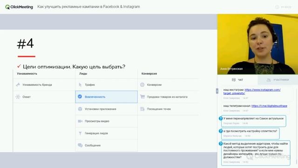Click the slide heading 'Цели оптимизации'
298x168 pixels.
pos(74,67)
